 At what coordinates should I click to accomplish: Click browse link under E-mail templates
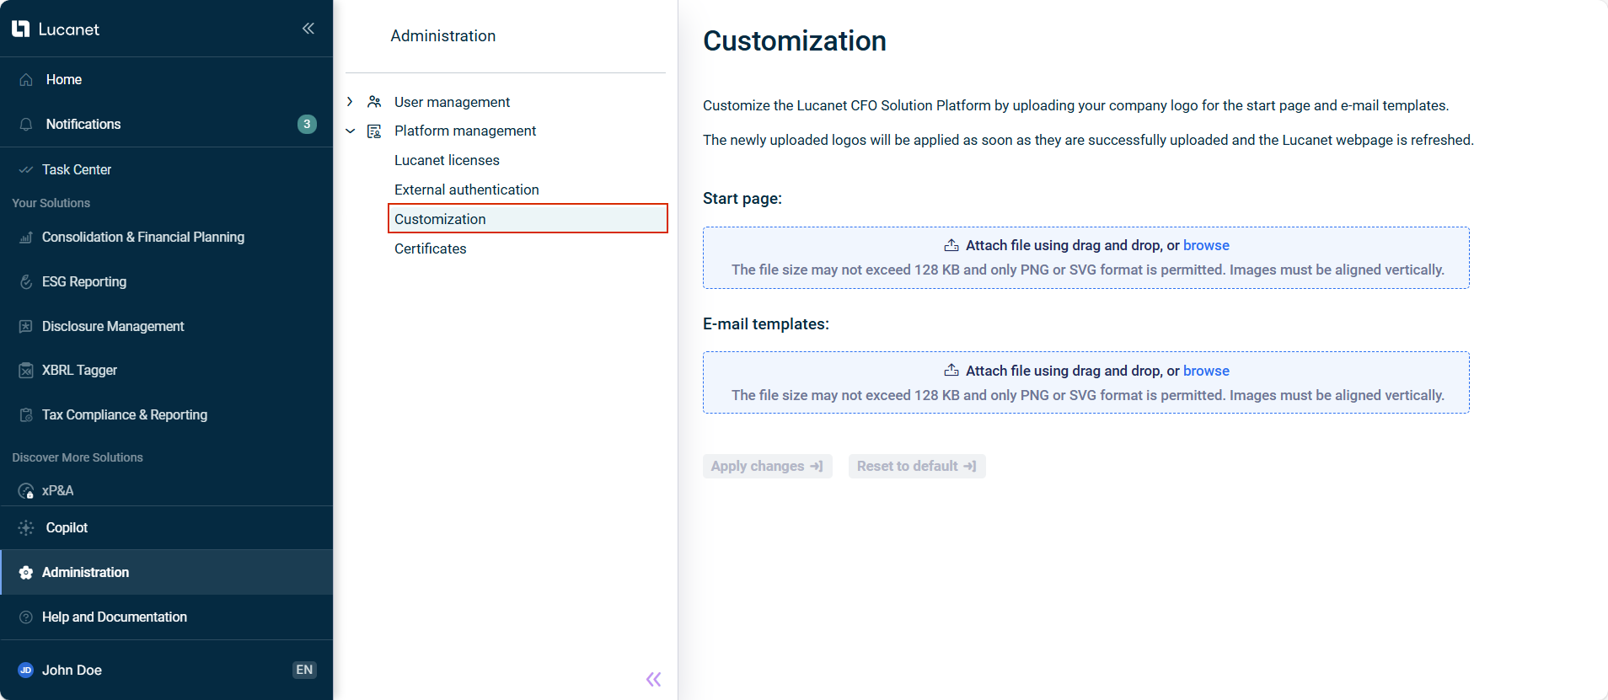pyautogui.click(x=1206, y=371)
